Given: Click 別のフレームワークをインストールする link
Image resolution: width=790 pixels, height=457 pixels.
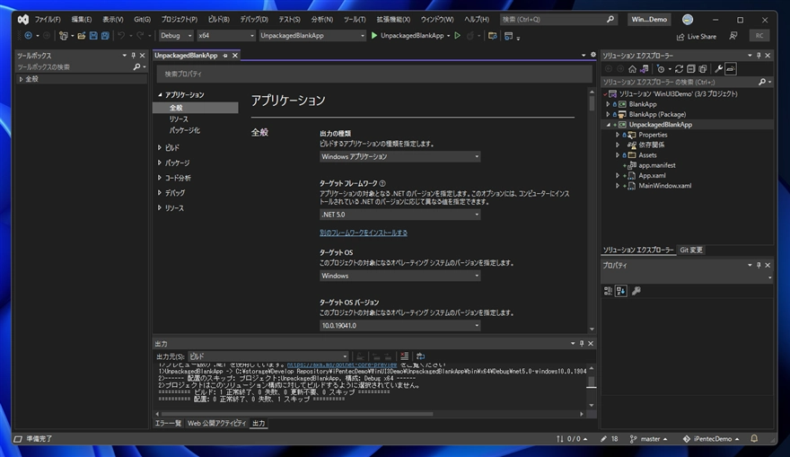Looking at the screenshot, I should [x=364, y=233].
